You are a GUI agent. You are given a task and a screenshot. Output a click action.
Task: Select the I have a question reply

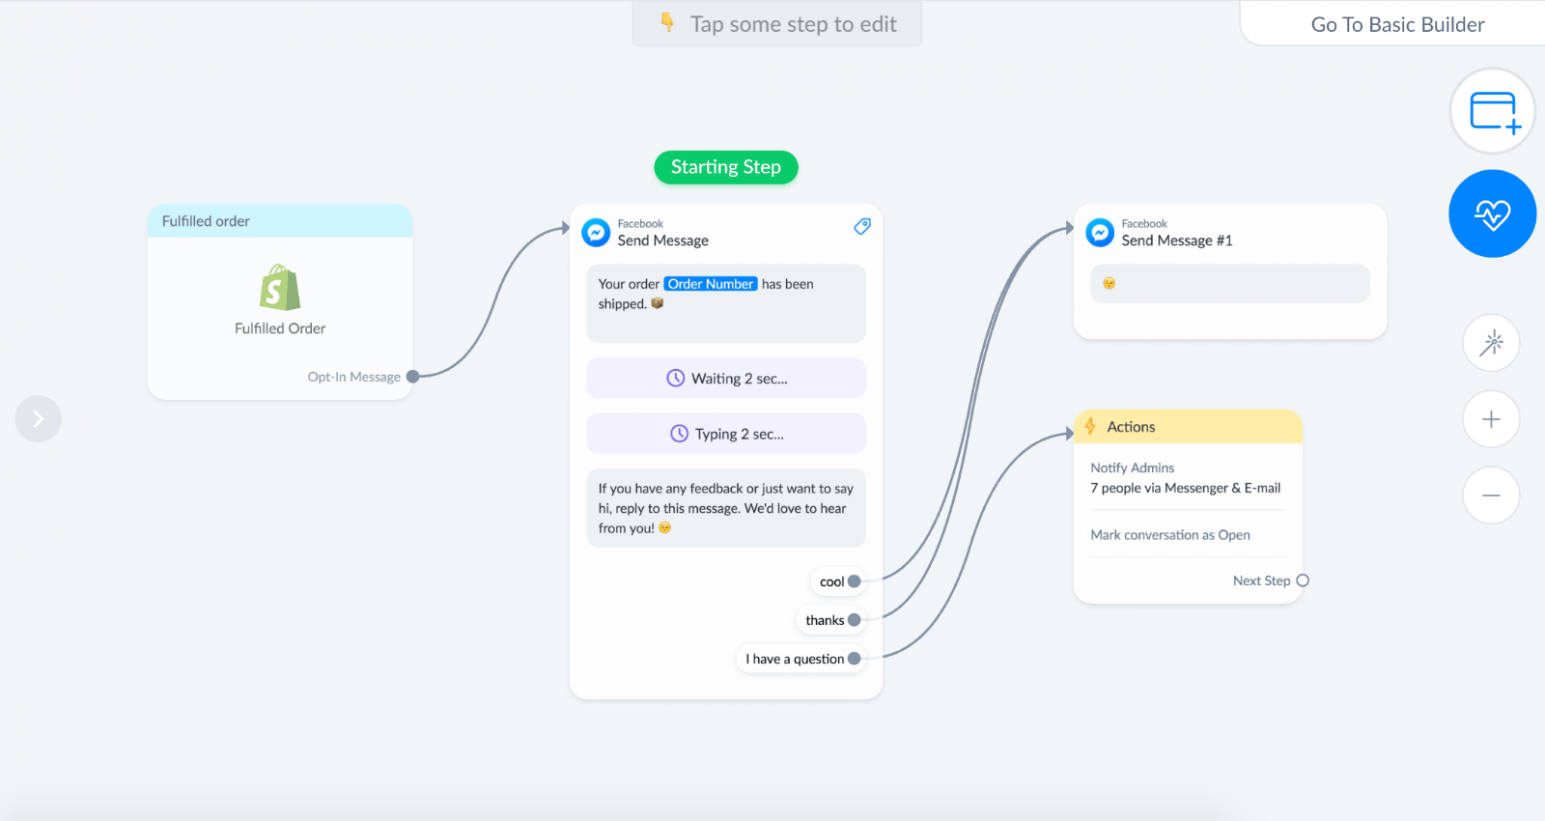click(x=800, y=659)
